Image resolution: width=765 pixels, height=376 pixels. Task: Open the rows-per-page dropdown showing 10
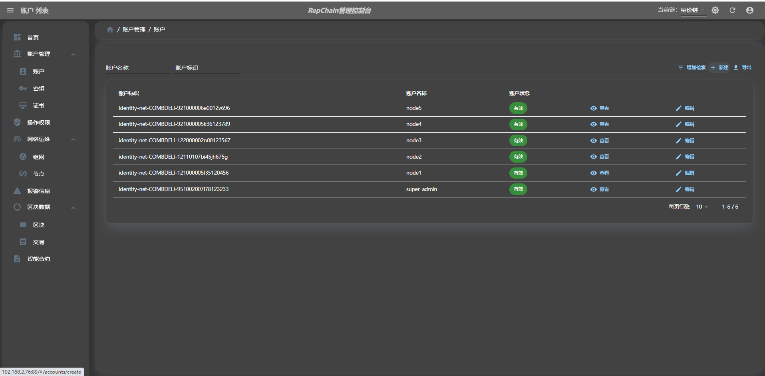702,207
